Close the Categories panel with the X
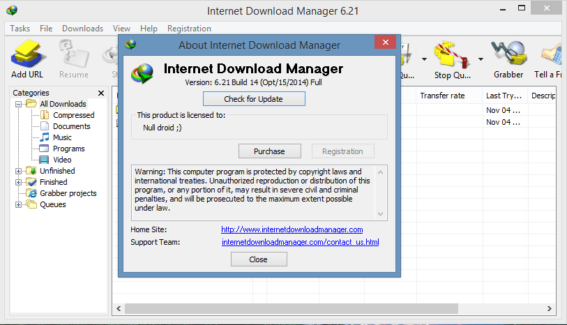The width and height of the screenshot is (567, 325). (x=101, y=93)
